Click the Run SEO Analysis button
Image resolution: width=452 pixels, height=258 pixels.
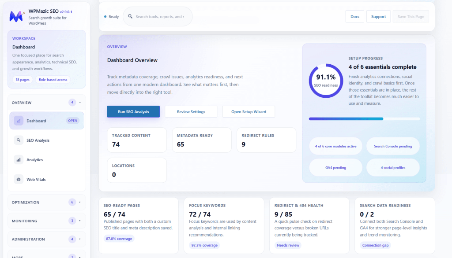pyautogui.click(x=133, y=111)
